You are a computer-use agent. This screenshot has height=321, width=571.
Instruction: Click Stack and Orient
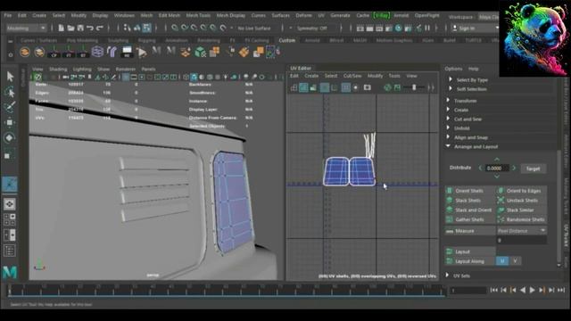470,210
